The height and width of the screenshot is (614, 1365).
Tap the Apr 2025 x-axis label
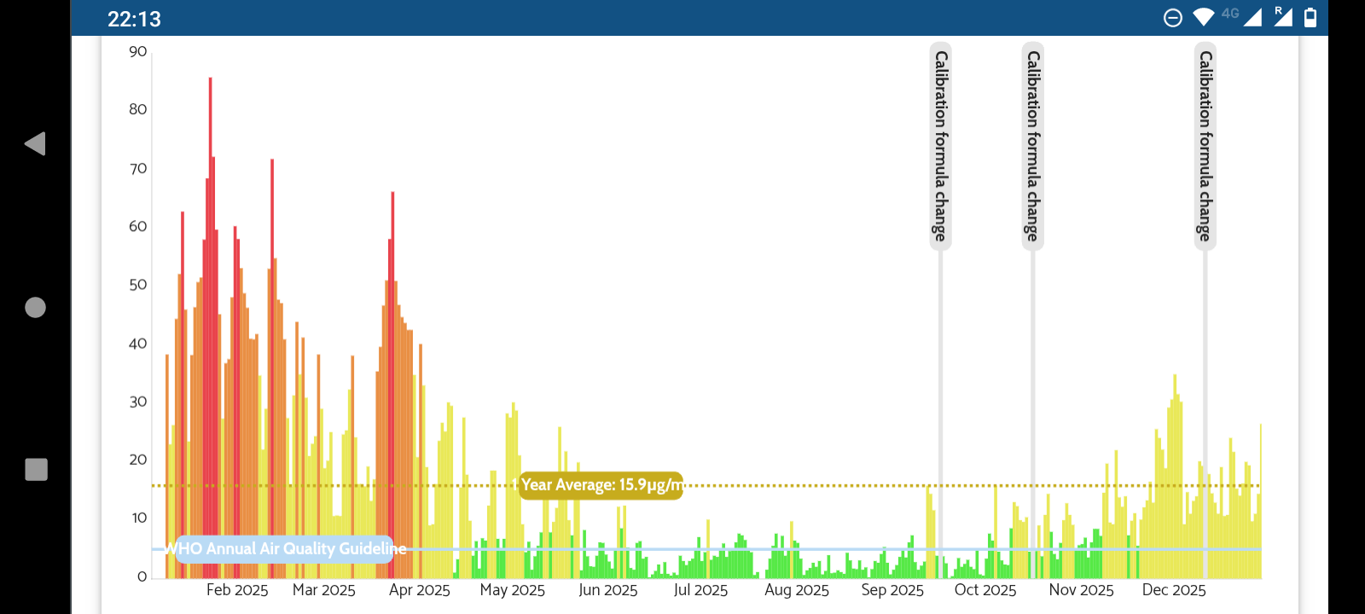[419, 590]
